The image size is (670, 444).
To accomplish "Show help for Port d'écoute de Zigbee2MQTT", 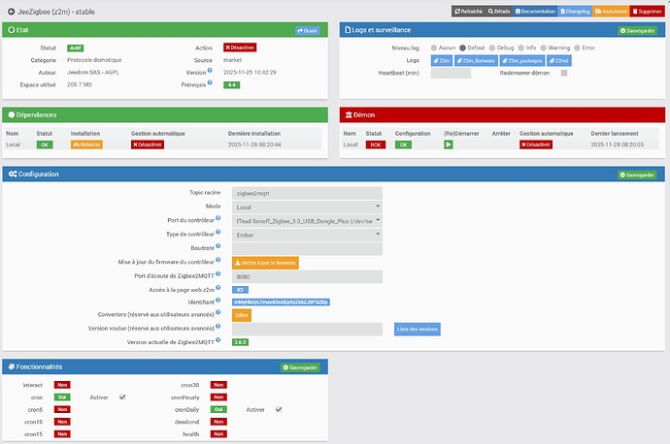I will click(x=218, y=273).
